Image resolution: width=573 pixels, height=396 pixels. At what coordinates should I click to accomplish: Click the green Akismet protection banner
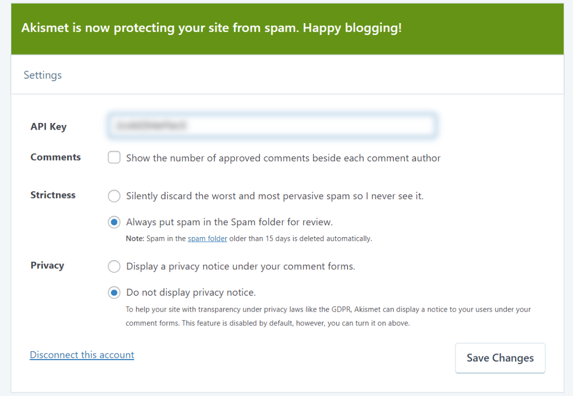(287, 29)
